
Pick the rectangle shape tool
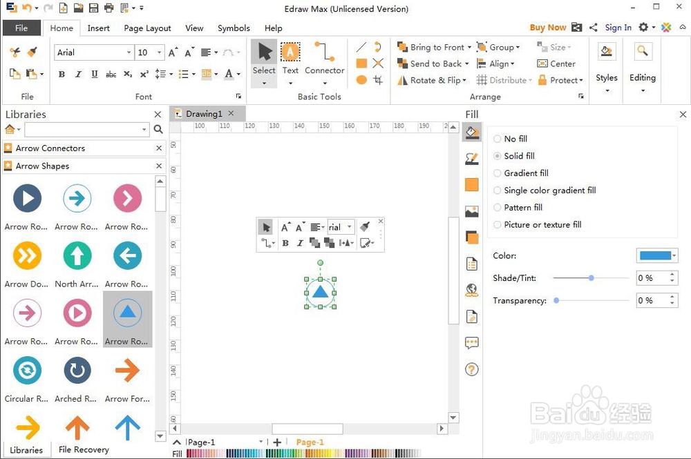pyautogui.click(x=361, y=64)
